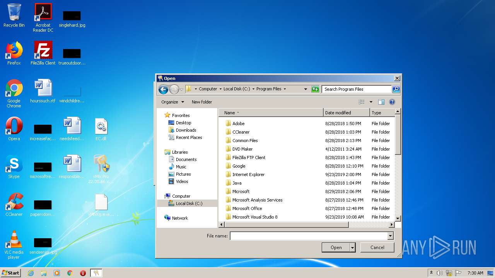This screenshot has width=495, height=278.
Task: Select the EC.dll file on desktop
Action: (101, 129)
